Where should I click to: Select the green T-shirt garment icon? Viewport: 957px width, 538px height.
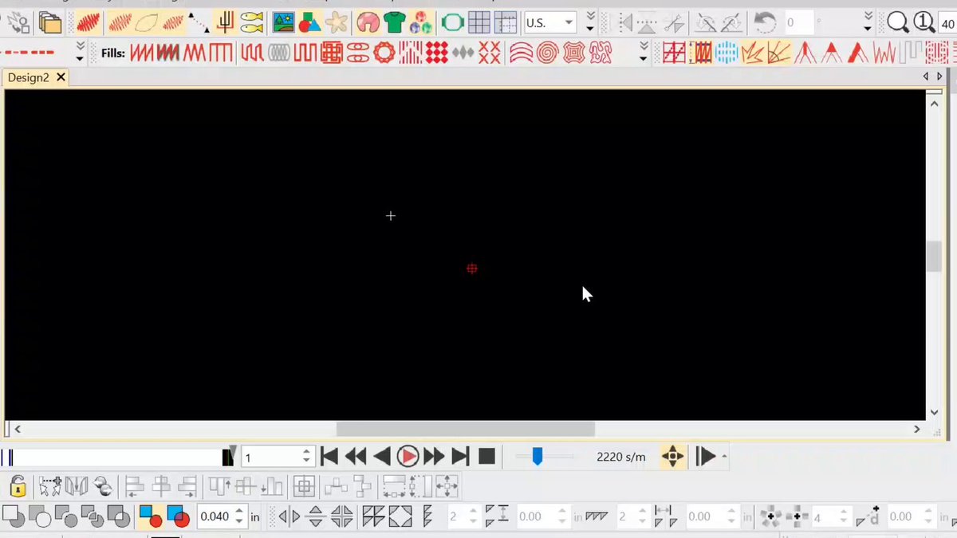pos(395,22)
